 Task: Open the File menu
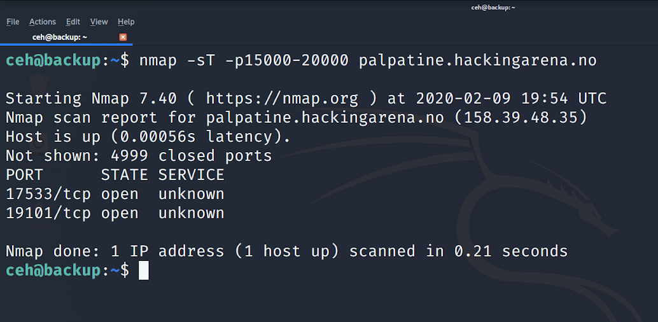pos(13,22)
